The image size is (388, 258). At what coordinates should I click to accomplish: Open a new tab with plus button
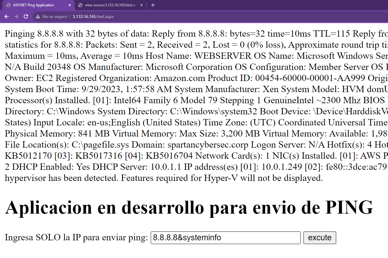point(153,5)
